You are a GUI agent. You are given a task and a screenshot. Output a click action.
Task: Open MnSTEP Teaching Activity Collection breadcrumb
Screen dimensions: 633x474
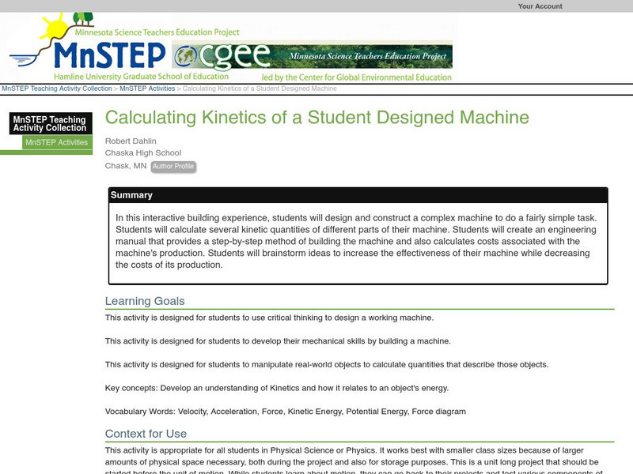click(57, 88)
